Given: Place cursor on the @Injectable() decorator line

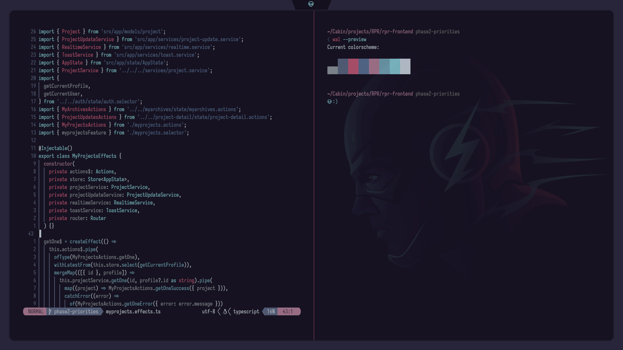Looking at the screenshot, I should click(x=55, y=148).
